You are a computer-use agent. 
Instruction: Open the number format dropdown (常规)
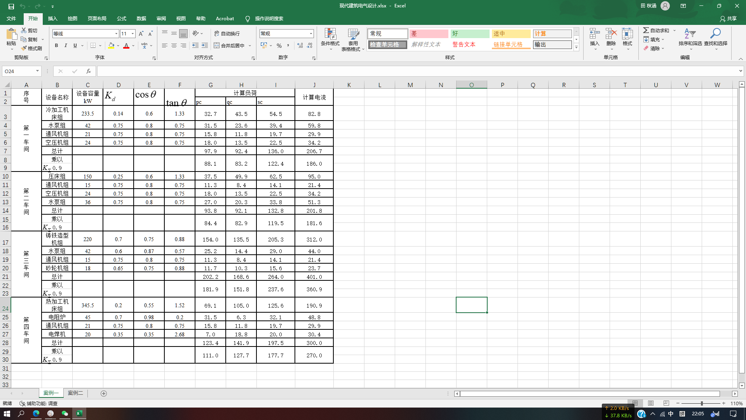click(311, 34)
